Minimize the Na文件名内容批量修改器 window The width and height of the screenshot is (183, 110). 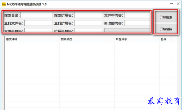click(171, 4)
